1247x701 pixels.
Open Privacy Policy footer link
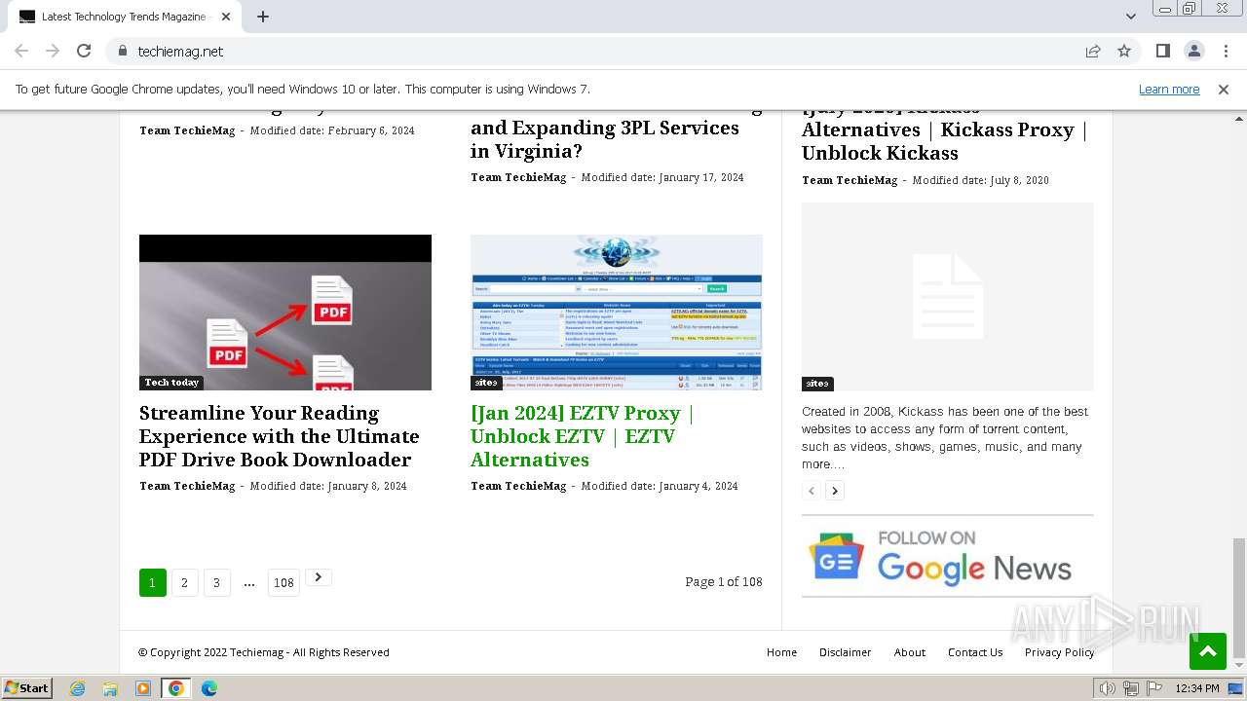[x=1059, y=652]
